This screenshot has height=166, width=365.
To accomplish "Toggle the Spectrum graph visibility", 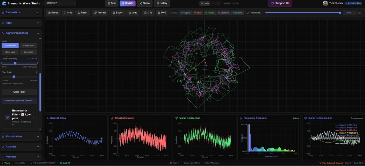I will pos(223,13).
